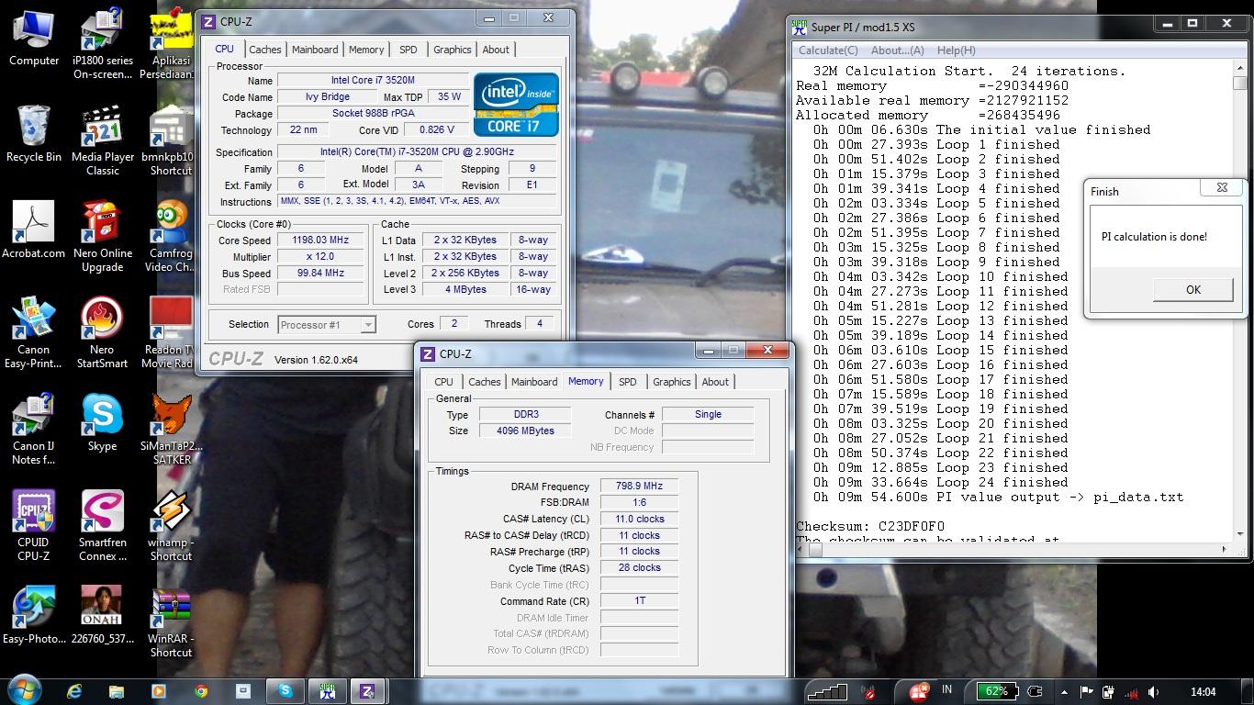Screen dimensions: 1254x705
Task: Click the DRAM Frequency value 798.9 MHz
Action: click(639, 487)
